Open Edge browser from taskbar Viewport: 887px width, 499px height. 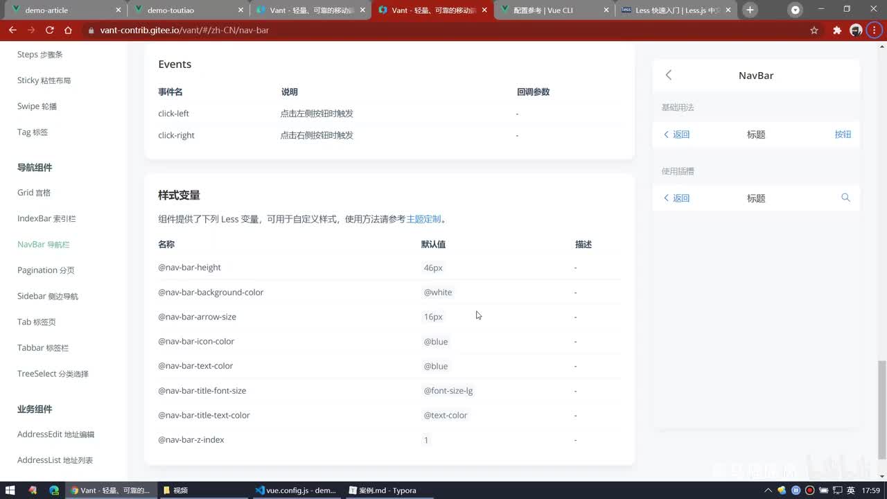(x=54, y=490)
